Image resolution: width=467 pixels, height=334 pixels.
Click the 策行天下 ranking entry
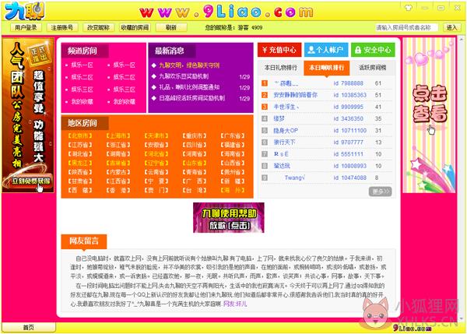tap(284, 142)
